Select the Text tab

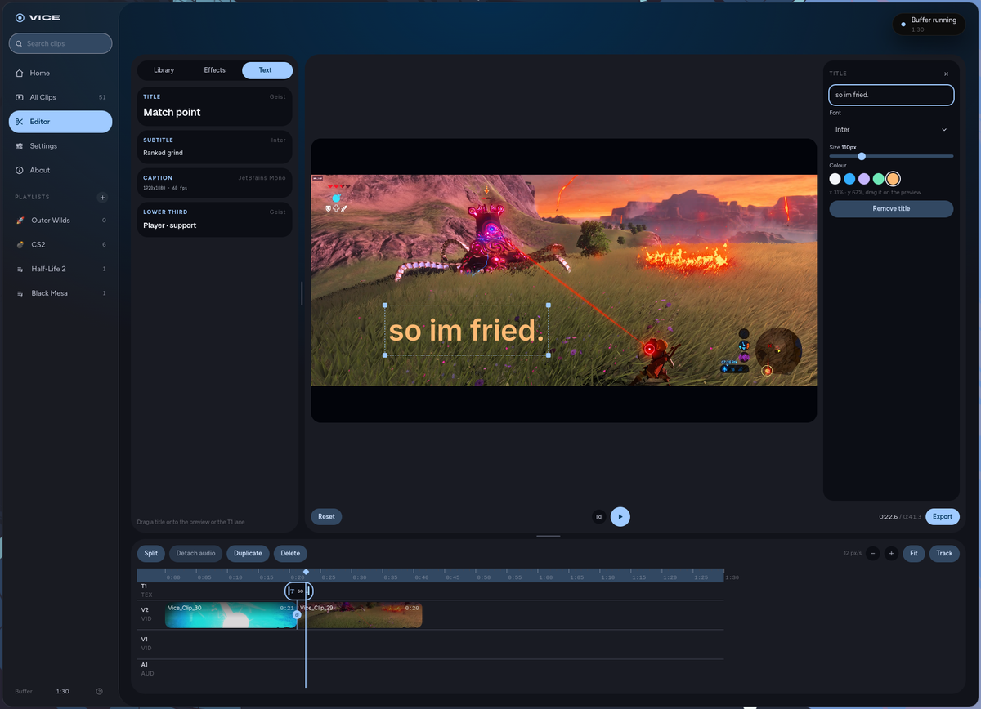267,70
